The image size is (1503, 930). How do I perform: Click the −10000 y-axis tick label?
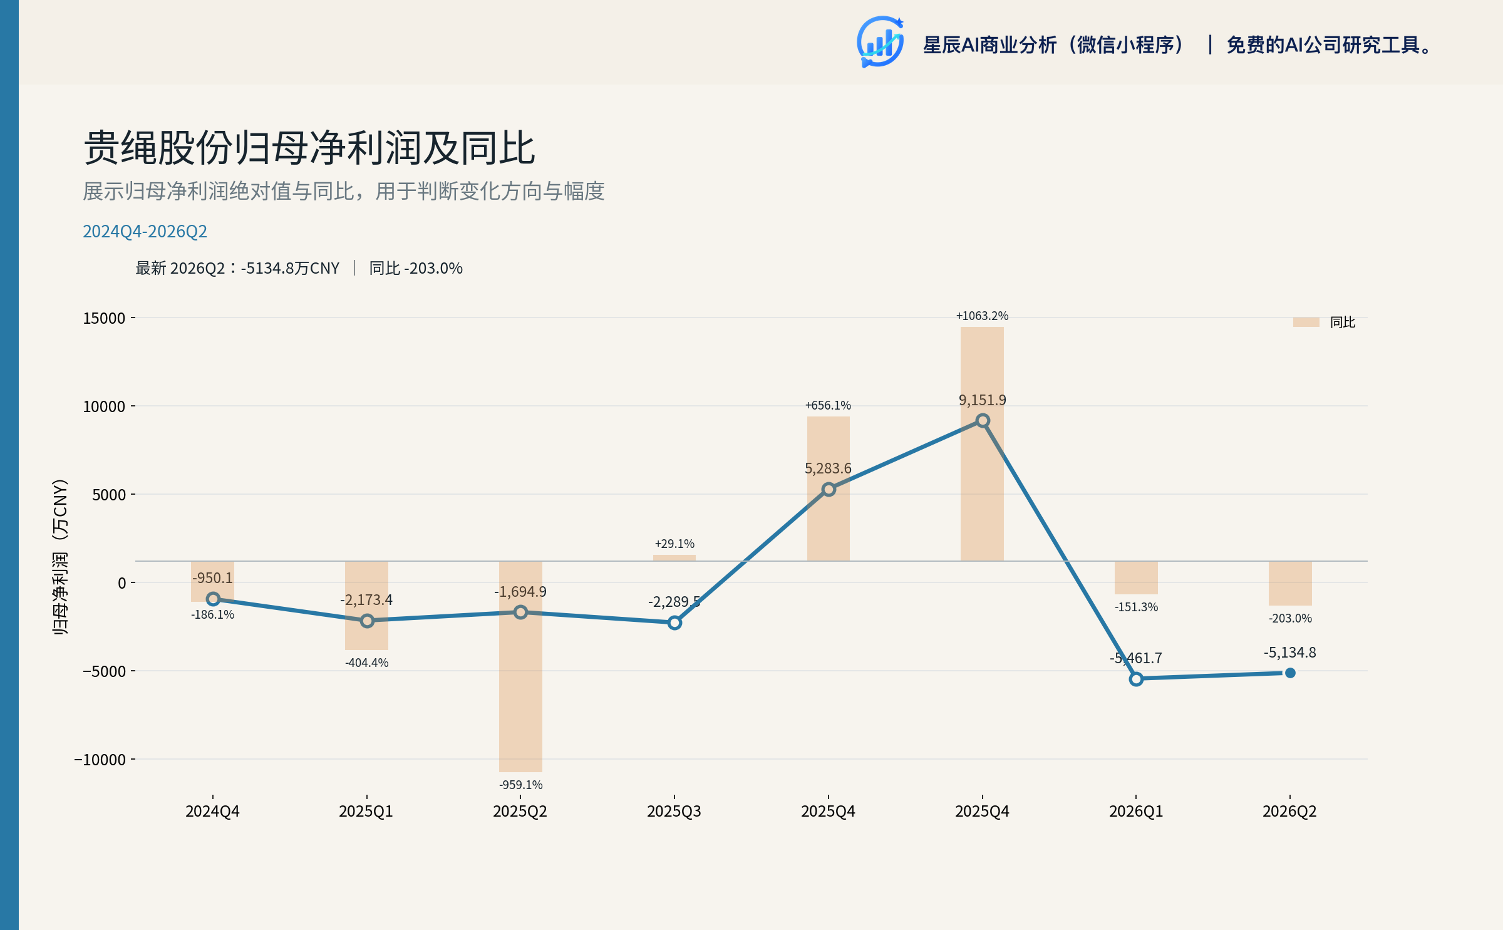click(x=100, y=760)
